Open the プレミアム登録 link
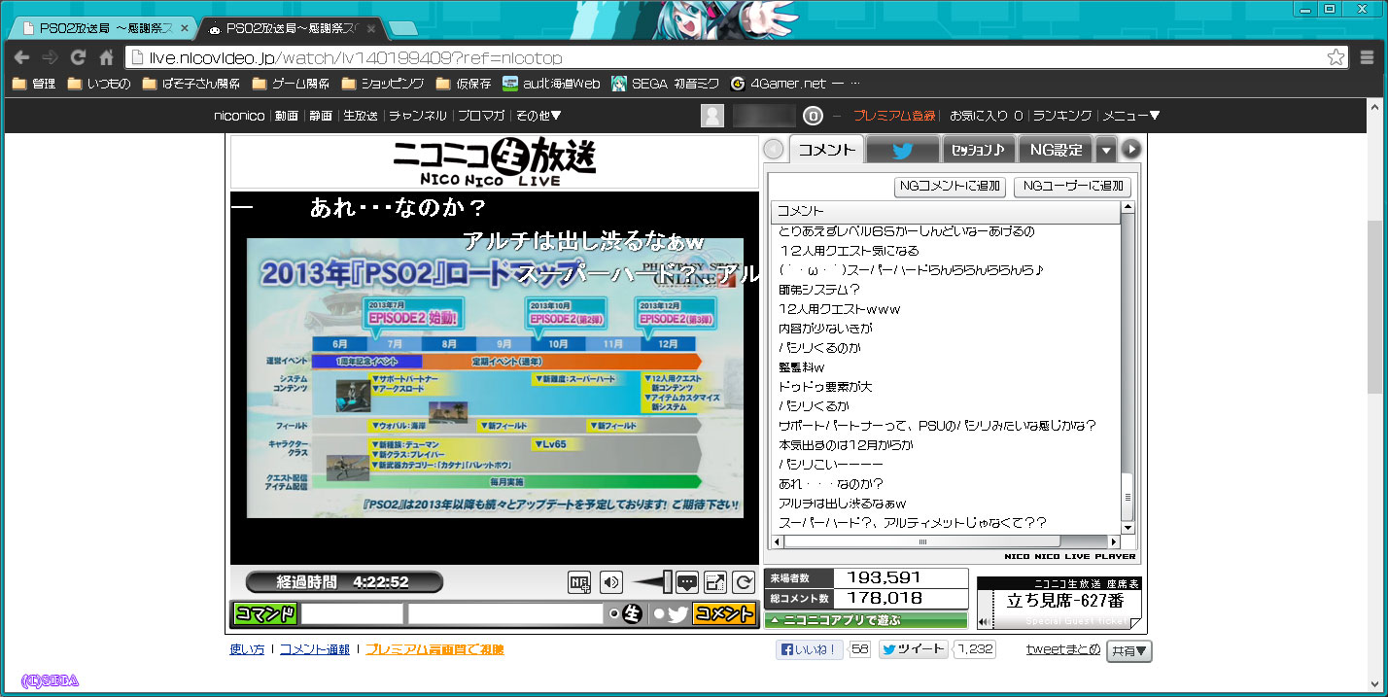The width and height of the screenshot is (1388, 697). (895, 116)
